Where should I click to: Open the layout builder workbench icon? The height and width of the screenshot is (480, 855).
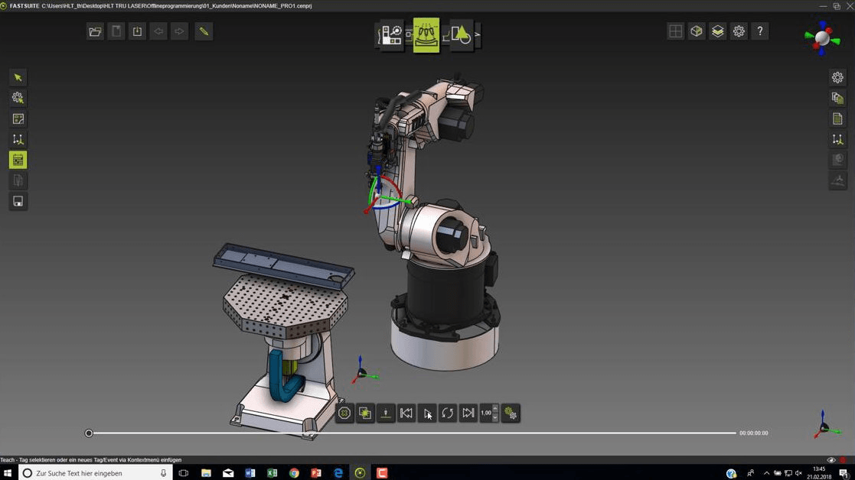391,35
